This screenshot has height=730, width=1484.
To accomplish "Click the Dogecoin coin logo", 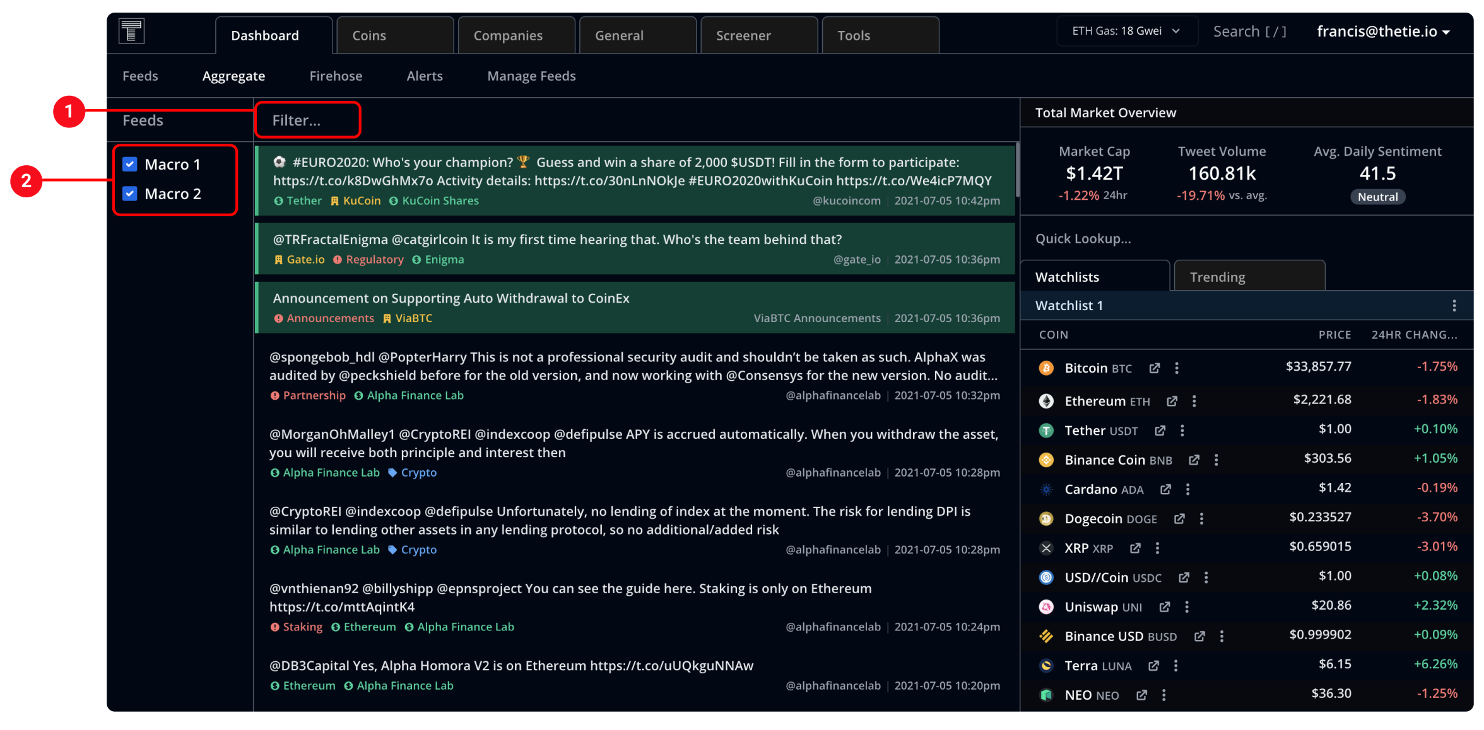I will click(1046, 519).
